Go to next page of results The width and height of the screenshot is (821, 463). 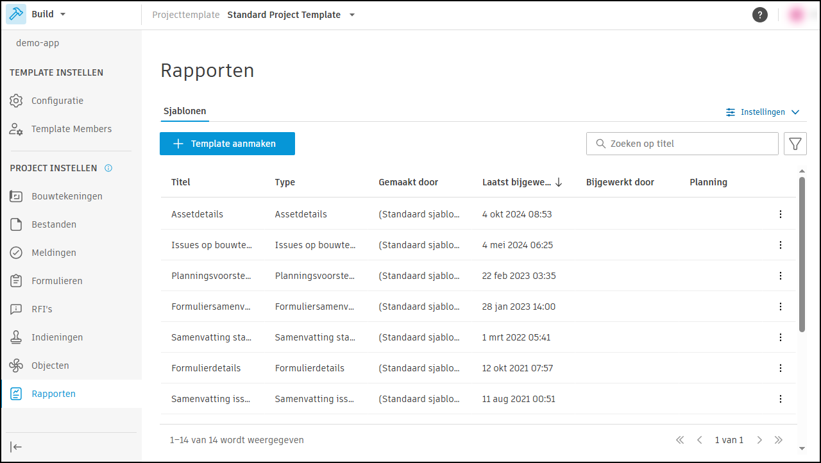[759, 440]
